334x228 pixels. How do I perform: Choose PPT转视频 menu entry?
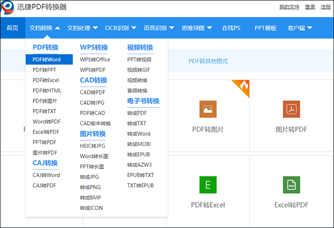139,60
